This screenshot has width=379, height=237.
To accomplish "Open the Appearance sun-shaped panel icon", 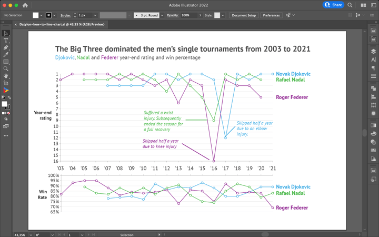I will (x=373, y=113).
